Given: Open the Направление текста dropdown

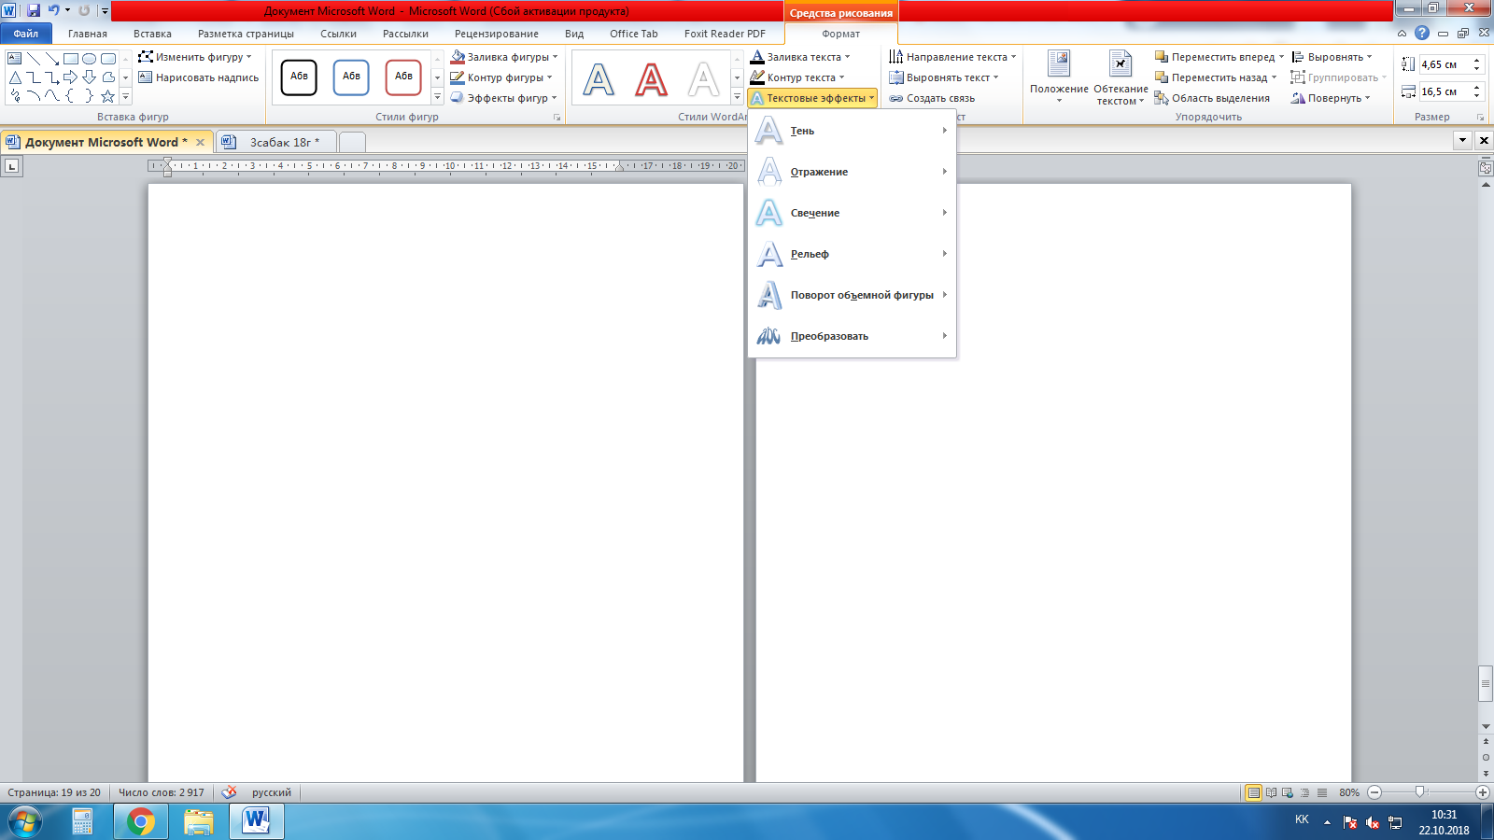Looking at the screenshot, I should [x=952, y=57].
